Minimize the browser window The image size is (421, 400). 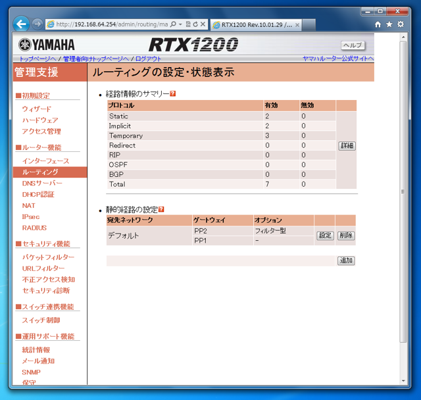[368, 11]
